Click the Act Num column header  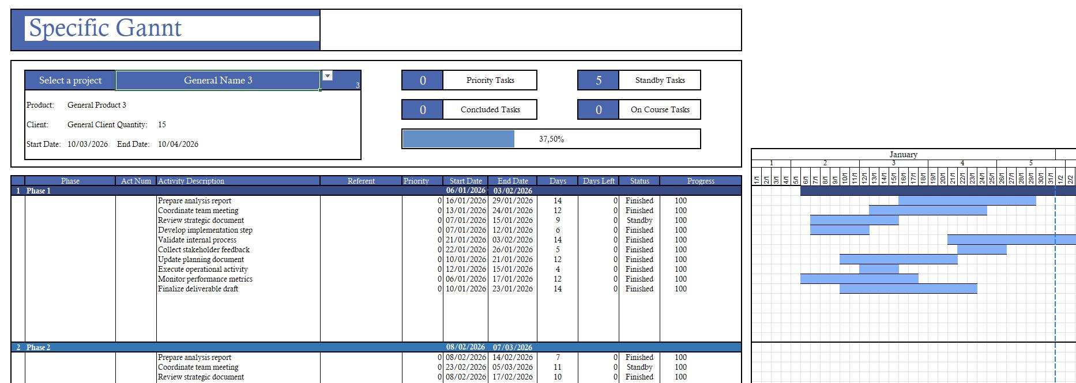[136, 181]
